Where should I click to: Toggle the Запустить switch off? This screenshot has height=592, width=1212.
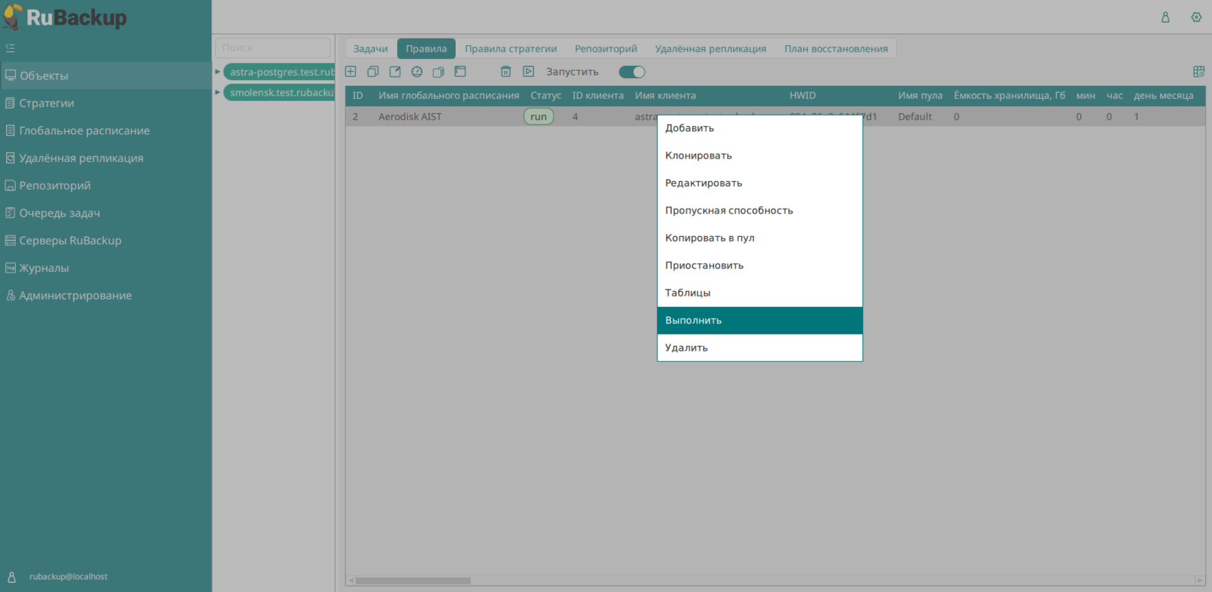pyautogui.click(x=632, y=72)
